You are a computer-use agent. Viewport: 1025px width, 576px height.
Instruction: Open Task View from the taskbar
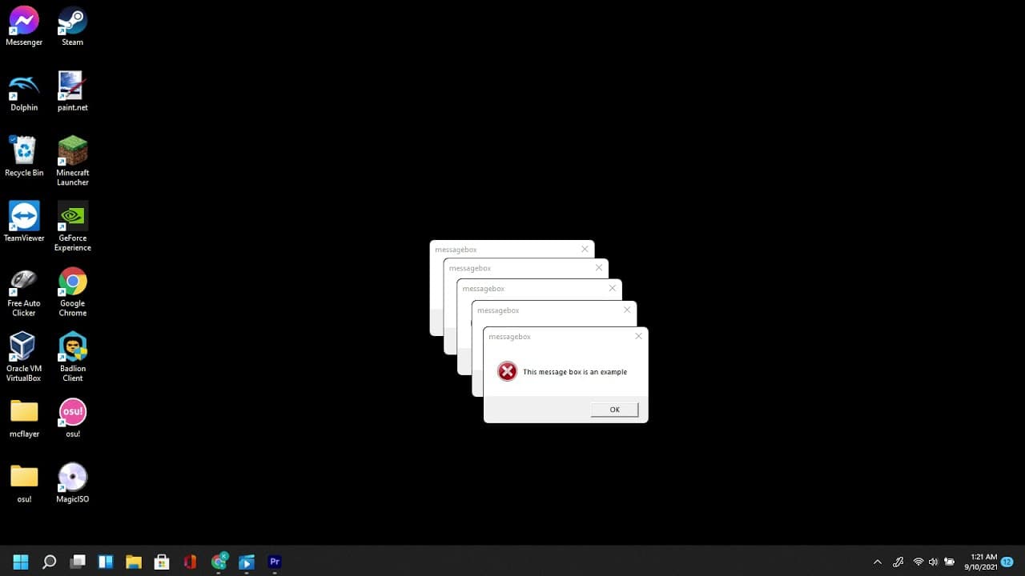coord(78,562)
